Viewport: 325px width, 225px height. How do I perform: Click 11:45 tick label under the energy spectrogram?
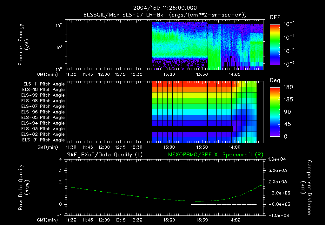88,74
